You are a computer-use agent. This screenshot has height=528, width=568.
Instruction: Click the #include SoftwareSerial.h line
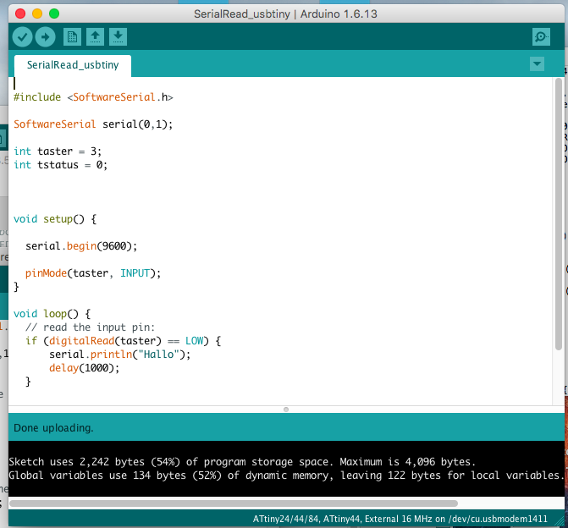tap(93, 97)
